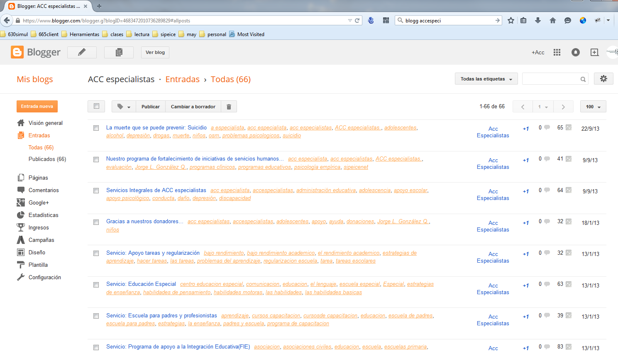Open the post list document icon
618x351 pixels.
click(x=119, y=52)
